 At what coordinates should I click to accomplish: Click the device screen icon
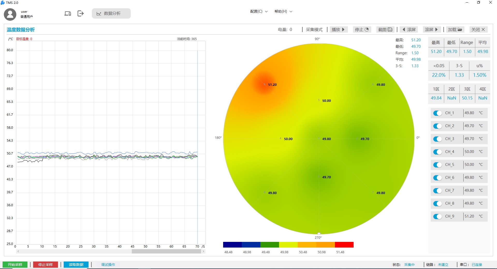coord(68,13)
